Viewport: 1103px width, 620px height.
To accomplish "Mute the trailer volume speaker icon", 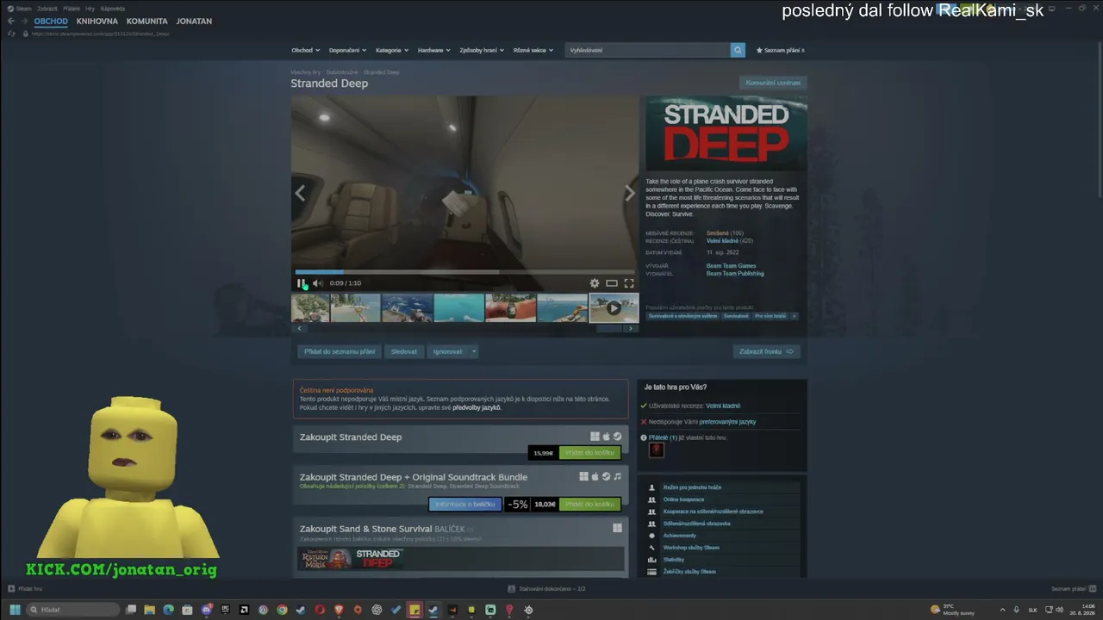I will point(317,283).
